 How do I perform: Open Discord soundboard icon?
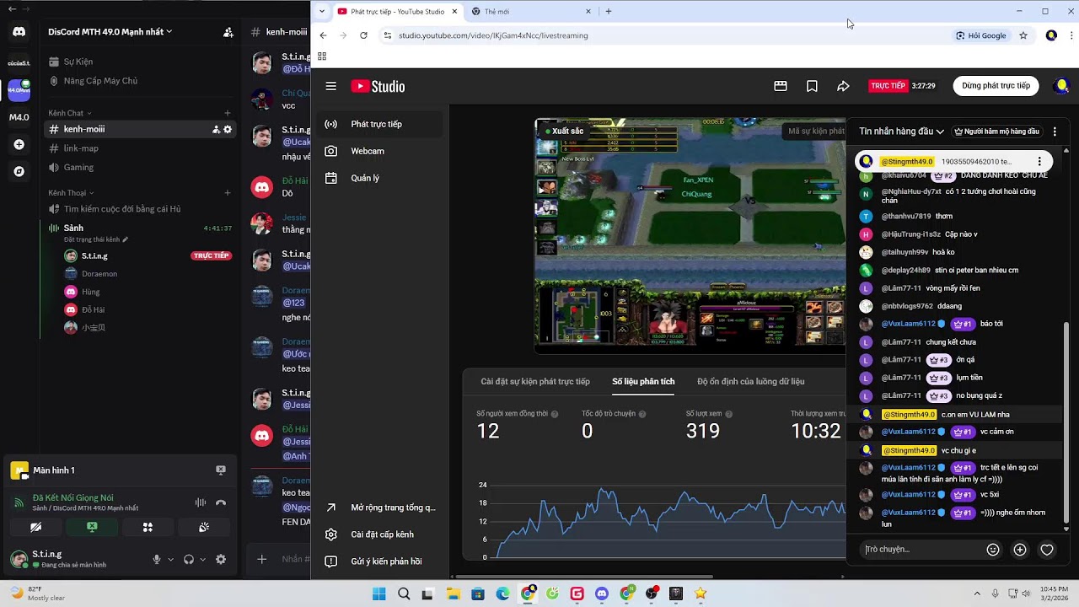204,527
